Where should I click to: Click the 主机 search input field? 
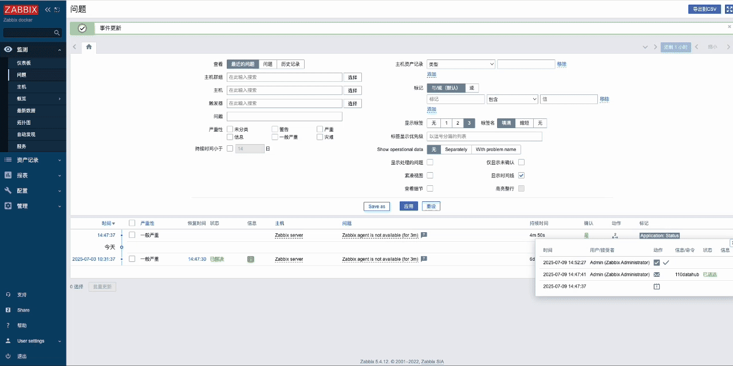click(285, 90)
